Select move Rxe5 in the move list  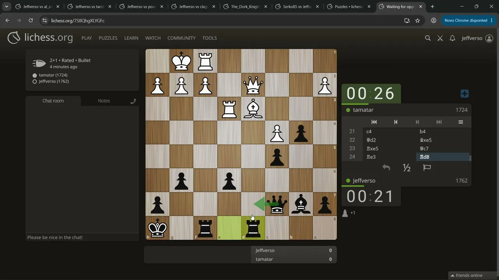389,149
